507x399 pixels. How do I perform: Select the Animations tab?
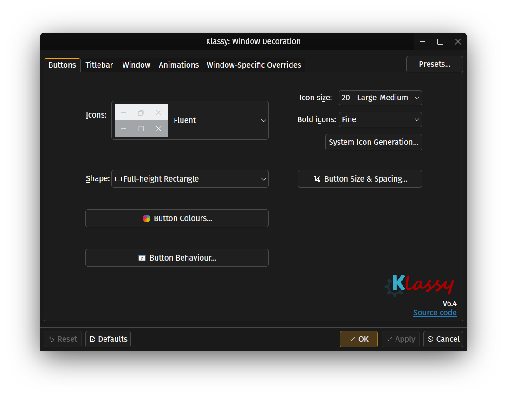coord(178,65)
